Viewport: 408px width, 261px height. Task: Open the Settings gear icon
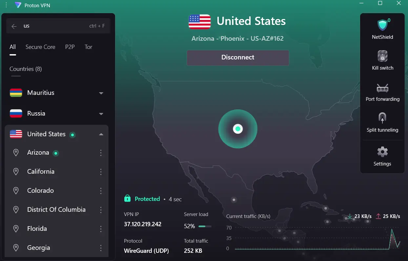pos(382,152)
